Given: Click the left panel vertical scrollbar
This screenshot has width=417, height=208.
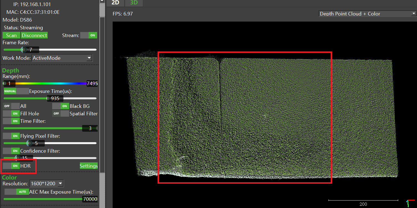Looking at the screenshot, I should (x=102, y=83).
